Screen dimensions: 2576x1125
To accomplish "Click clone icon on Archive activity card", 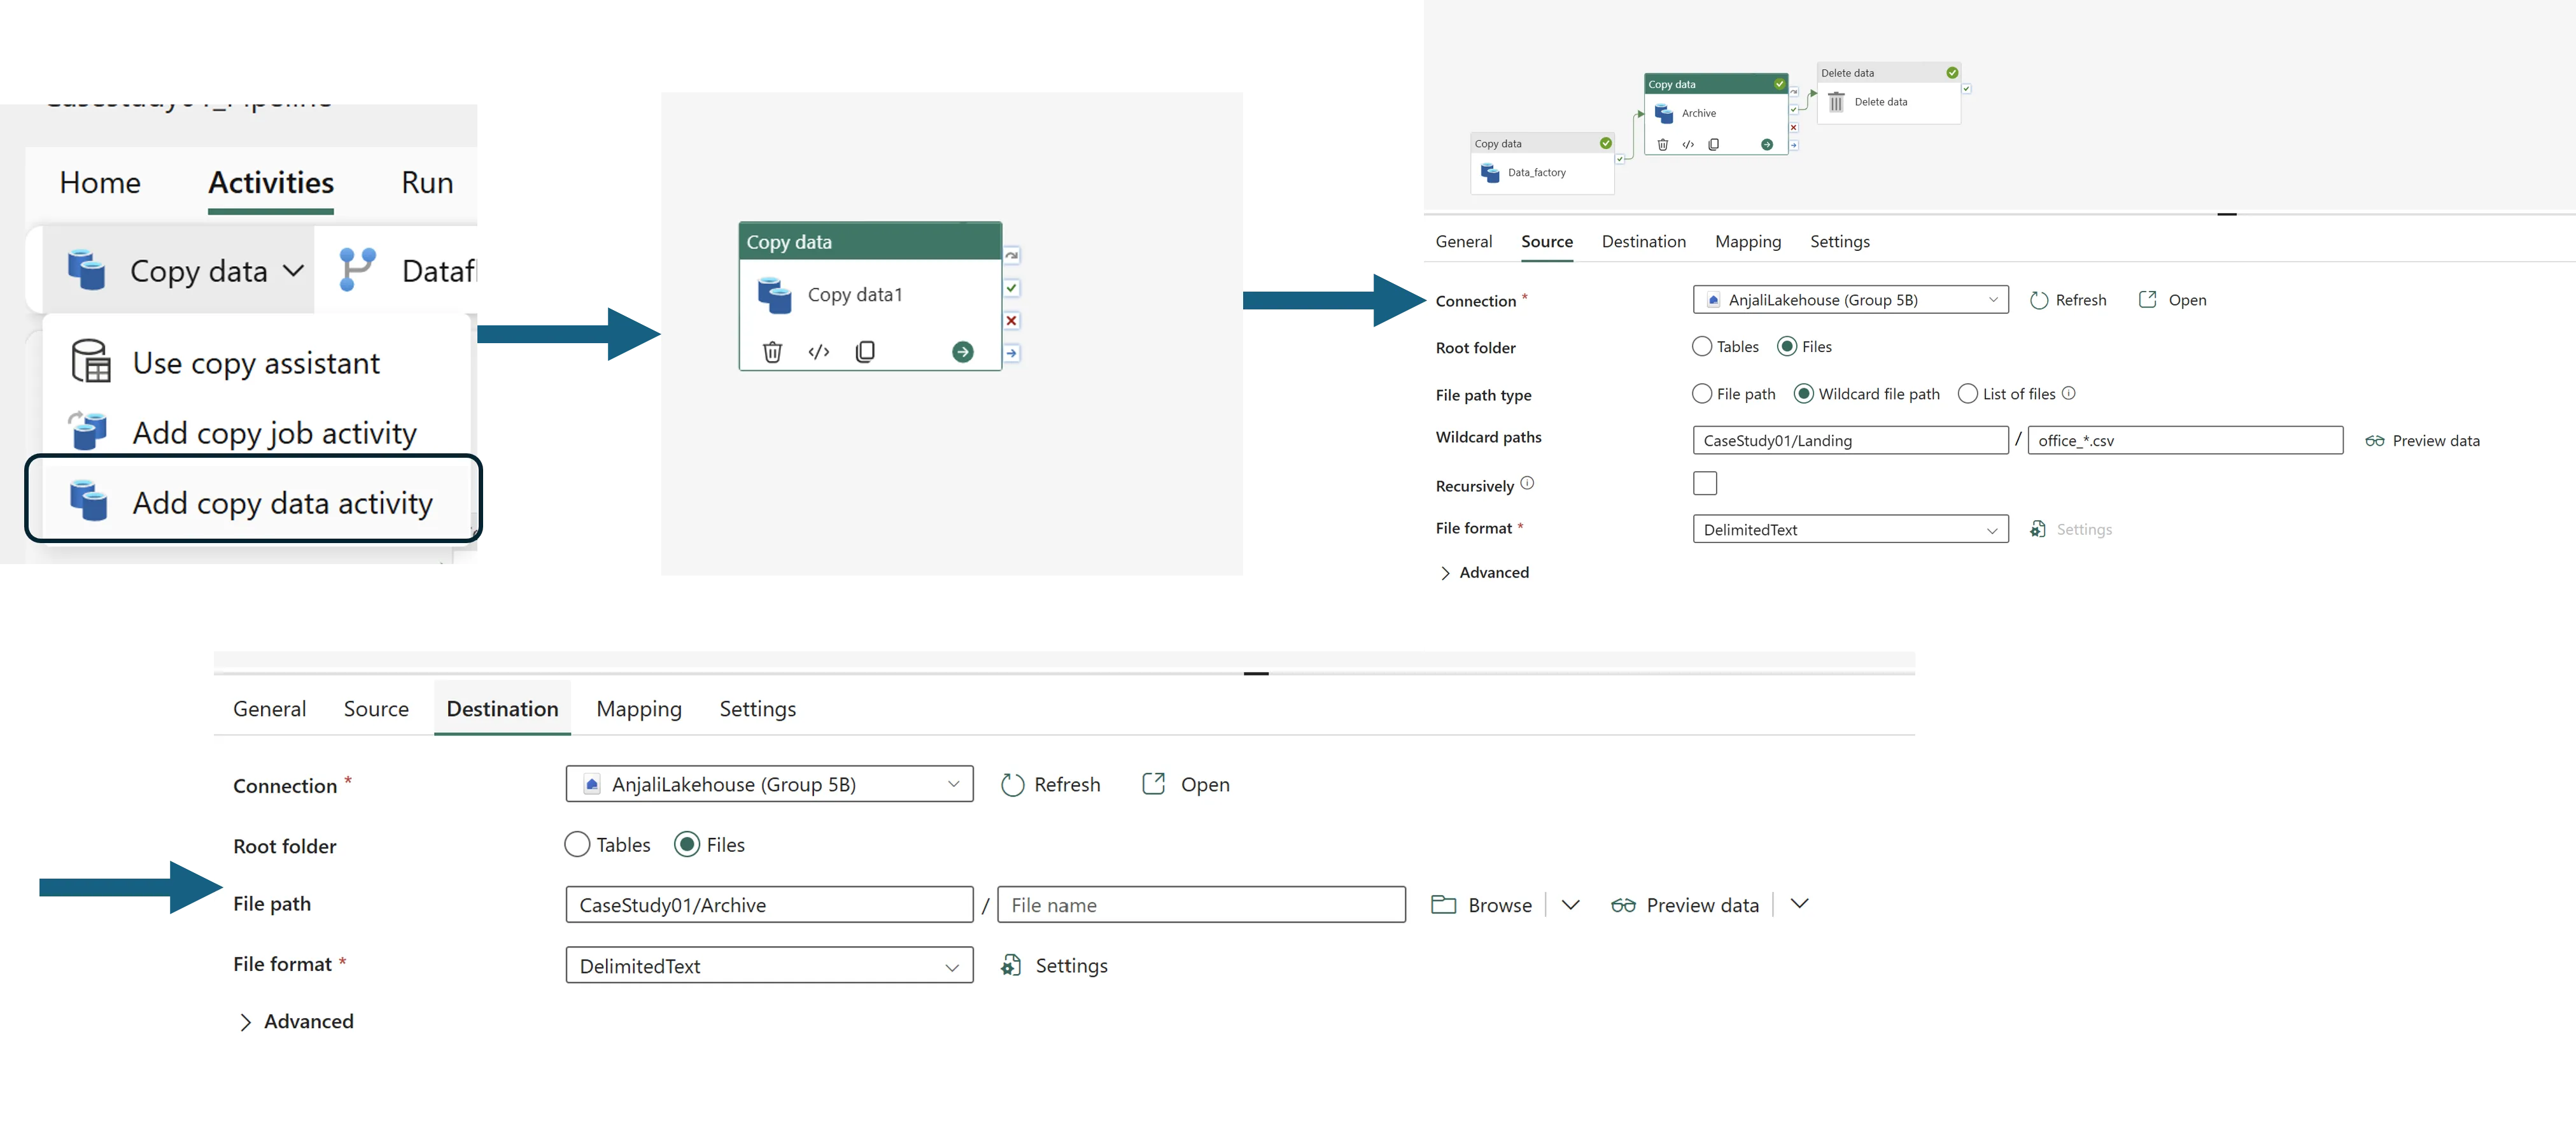I will tap(1714, 145).
